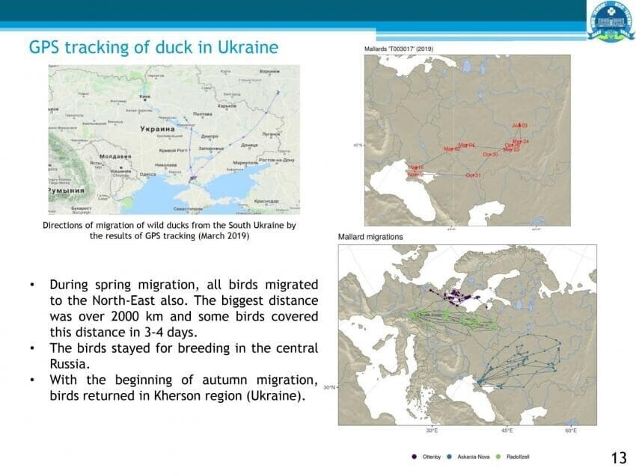Click the purple Ottenby legend dot
636x476 pixels.
[x=414, y=457]
